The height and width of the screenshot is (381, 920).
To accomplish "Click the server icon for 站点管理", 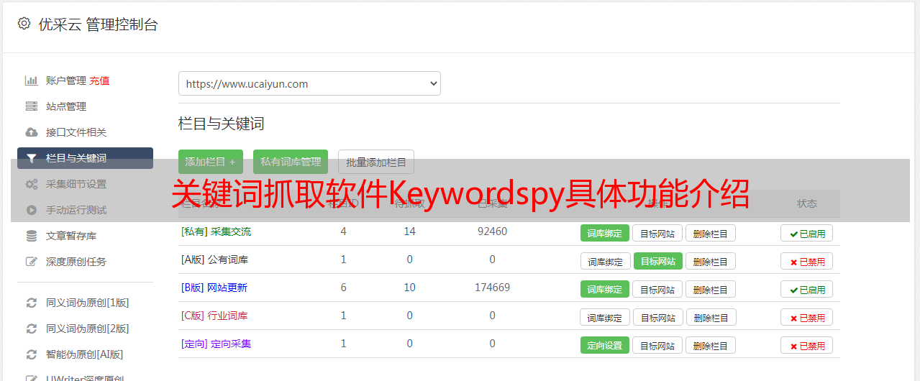I will point(32,106).
